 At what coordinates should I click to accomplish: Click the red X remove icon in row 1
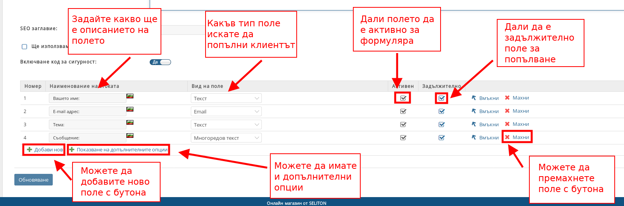point(507,98)
